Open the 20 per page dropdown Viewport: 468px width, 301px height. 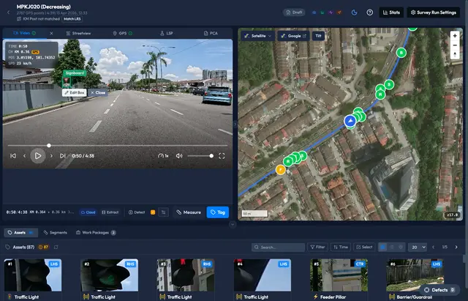[418, 248]
